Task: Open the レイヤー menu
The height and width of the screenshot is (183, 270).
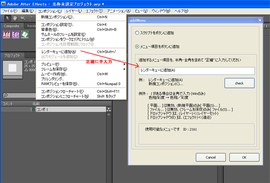Action: pyautogui.click(x=74, y=11)
